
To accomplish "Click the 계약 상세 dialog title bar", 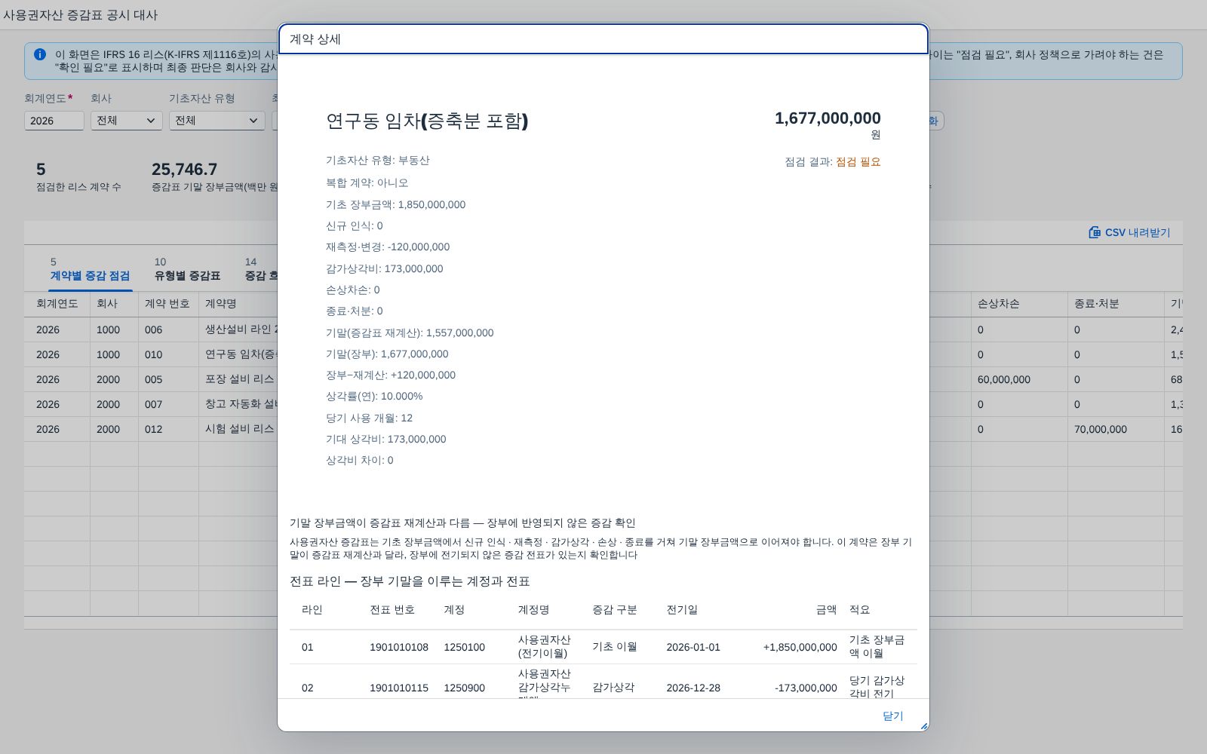I will click(x=603, y=39).
